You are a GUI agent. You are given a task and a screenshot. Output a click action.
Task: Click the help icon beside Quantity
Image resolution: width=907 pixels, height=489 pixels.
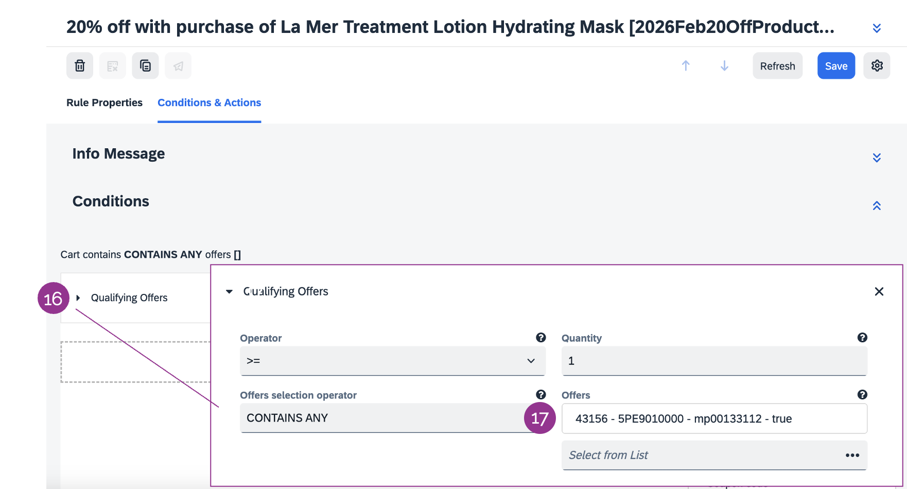click(862, 338)
